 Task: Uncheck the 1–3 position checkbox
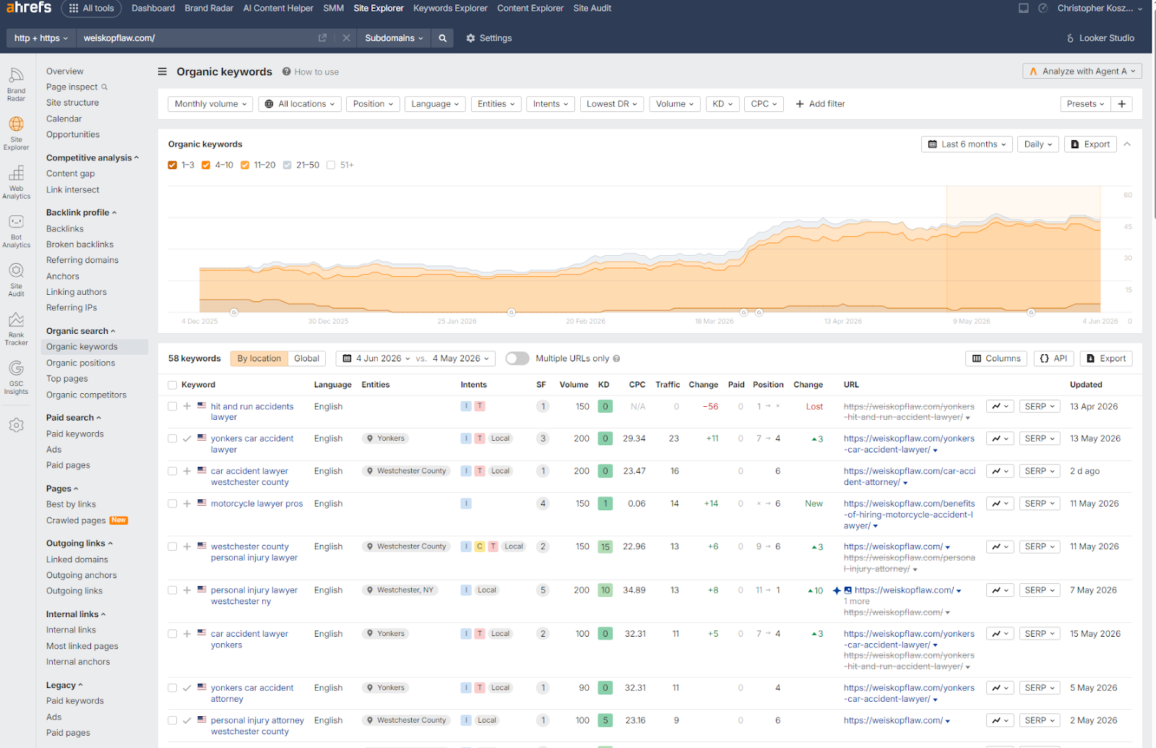click(x=172, y=165)
